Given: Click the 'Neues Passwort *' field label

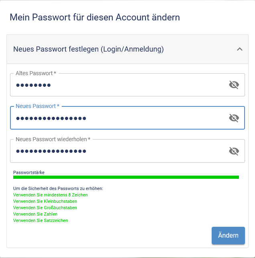Looking at the screenshot, I should [37, 106].
